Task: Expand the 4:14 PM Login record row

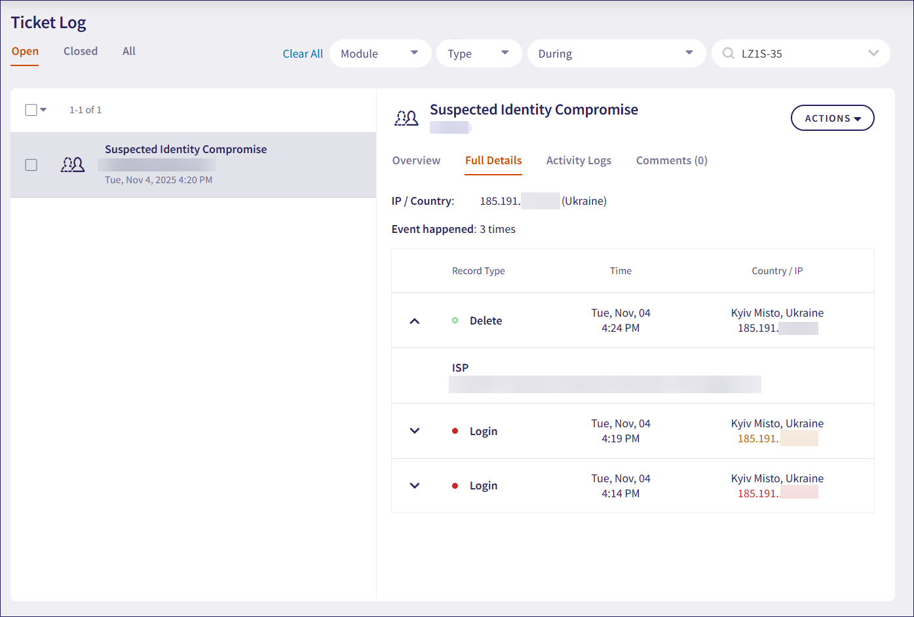Action: [413, 485]
